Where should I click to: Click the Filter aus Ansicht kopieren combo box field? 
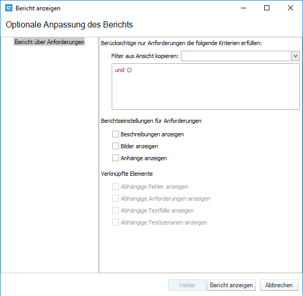point(236,56)
